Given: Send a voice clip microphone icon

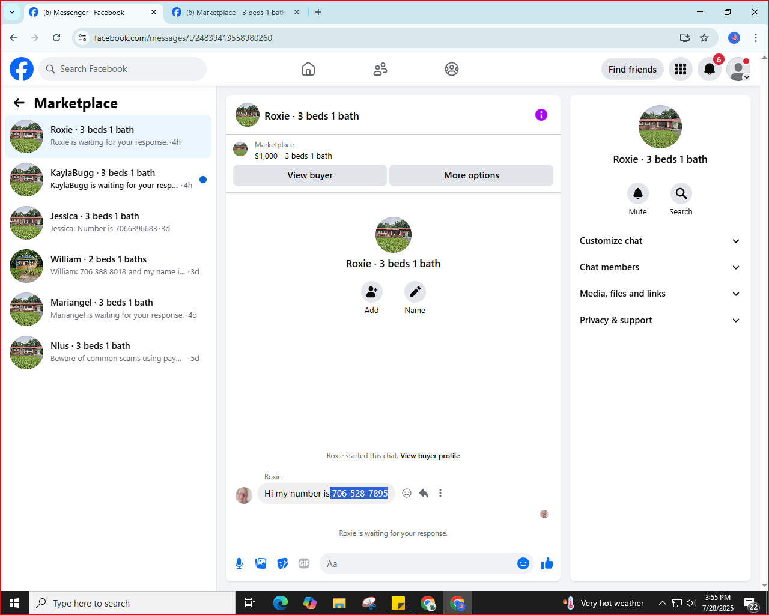Looking at the screenshot, I should click(239, 563).
